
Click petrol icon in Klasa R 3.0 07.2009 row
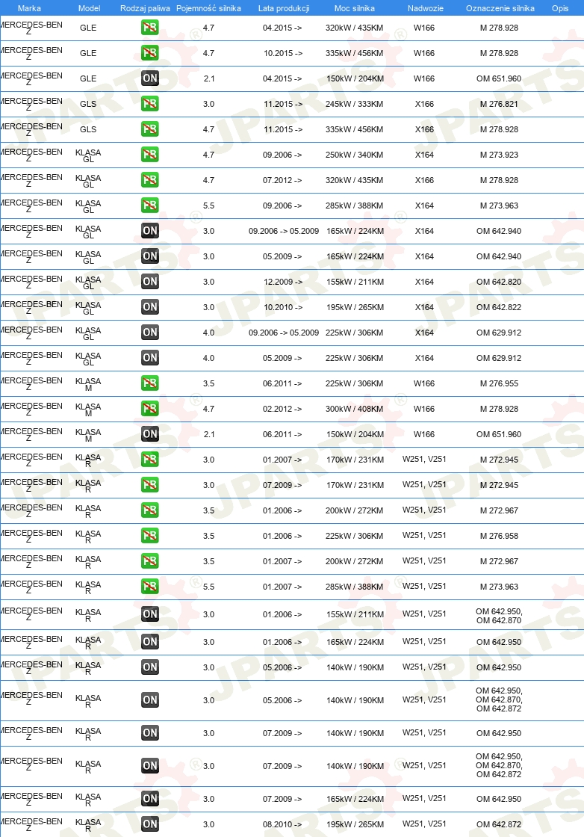pos(150,485)
